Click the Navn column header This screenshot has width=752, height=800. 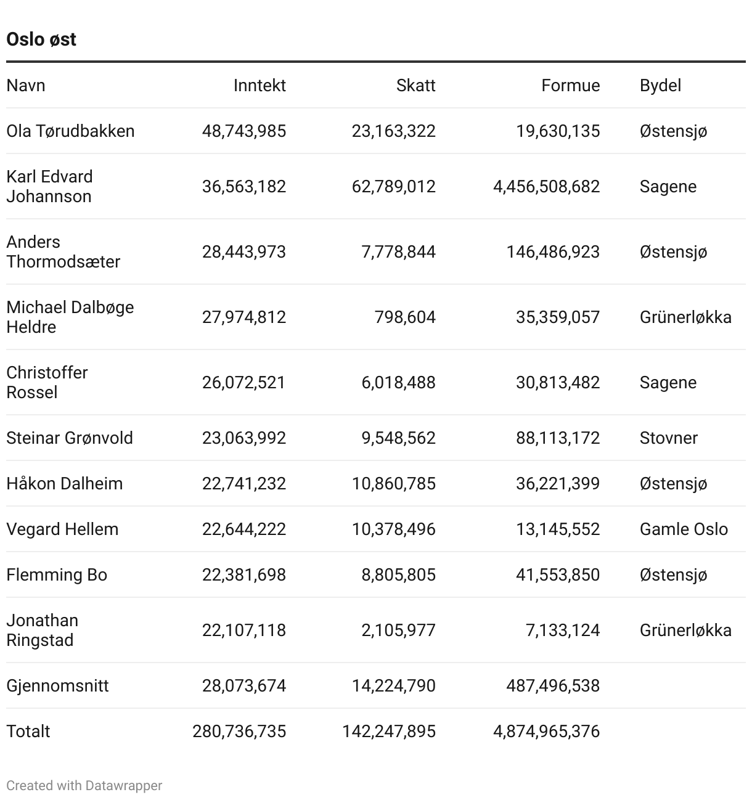(x=26, y=85)
